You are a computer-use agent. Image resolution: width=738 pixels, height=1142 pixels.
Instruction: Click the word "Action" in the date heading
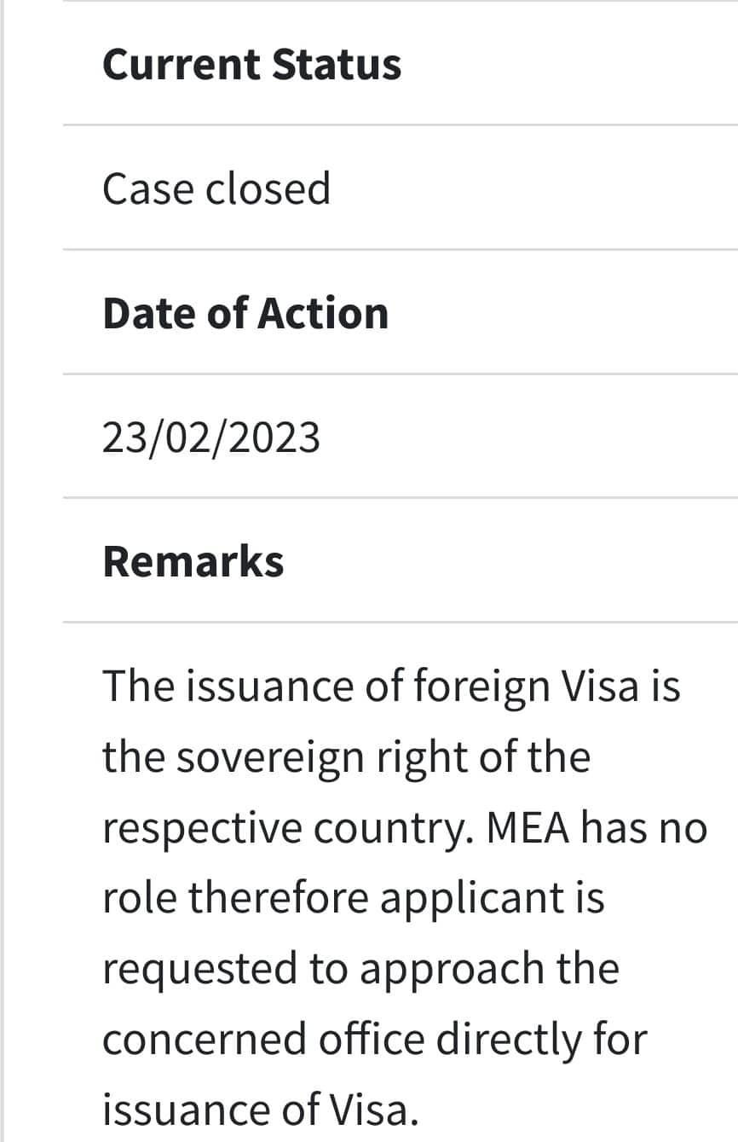pyautogui.click(x=323, y=313)
